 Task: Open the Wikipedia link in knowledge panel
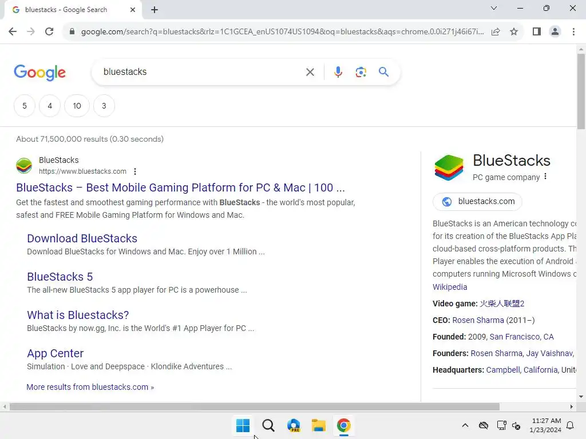coord(450,287)
